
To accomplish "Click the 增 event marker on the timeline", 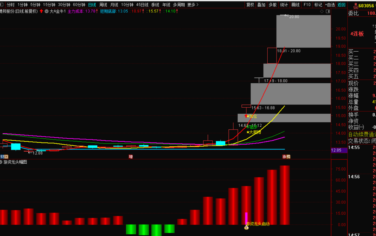I will [x=131, y=157].
